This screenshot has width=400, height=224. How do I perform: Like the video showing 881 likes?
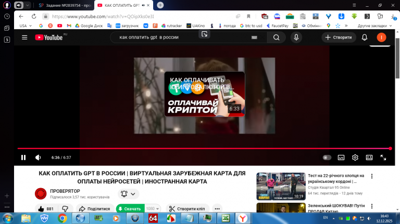point(46,209)
